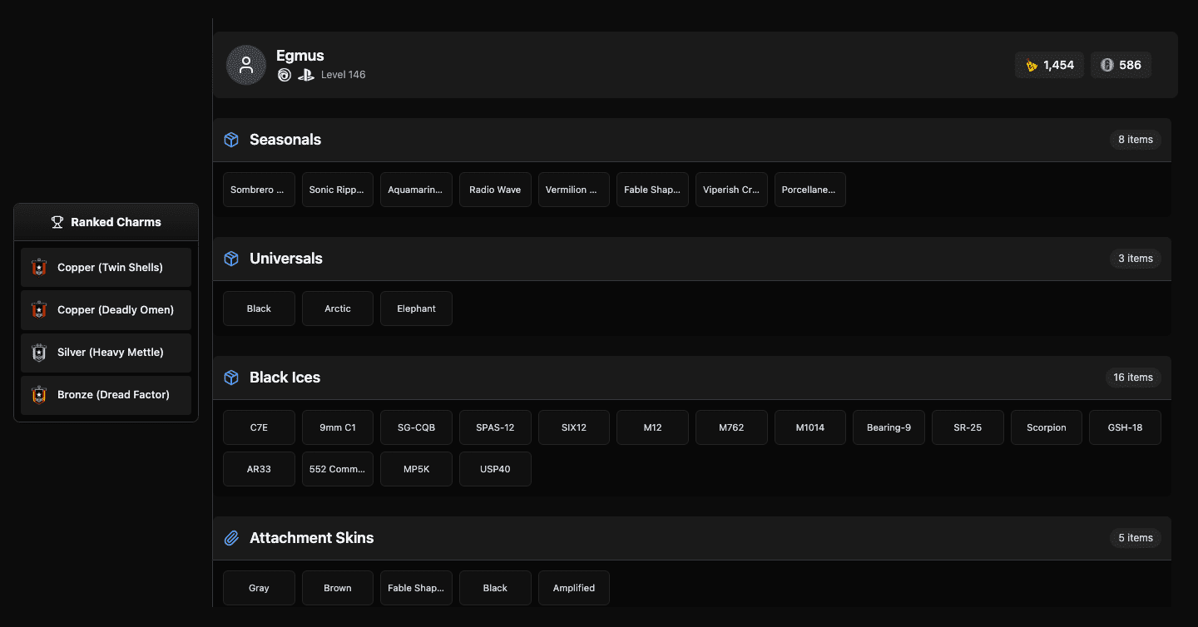
Task: Select the Amplified attachment skin
Action: (574, 588)
